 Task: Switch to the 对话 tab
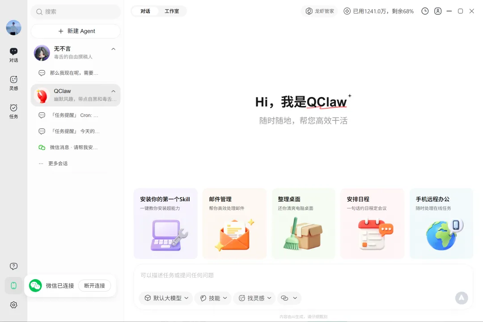coord(145,11)
